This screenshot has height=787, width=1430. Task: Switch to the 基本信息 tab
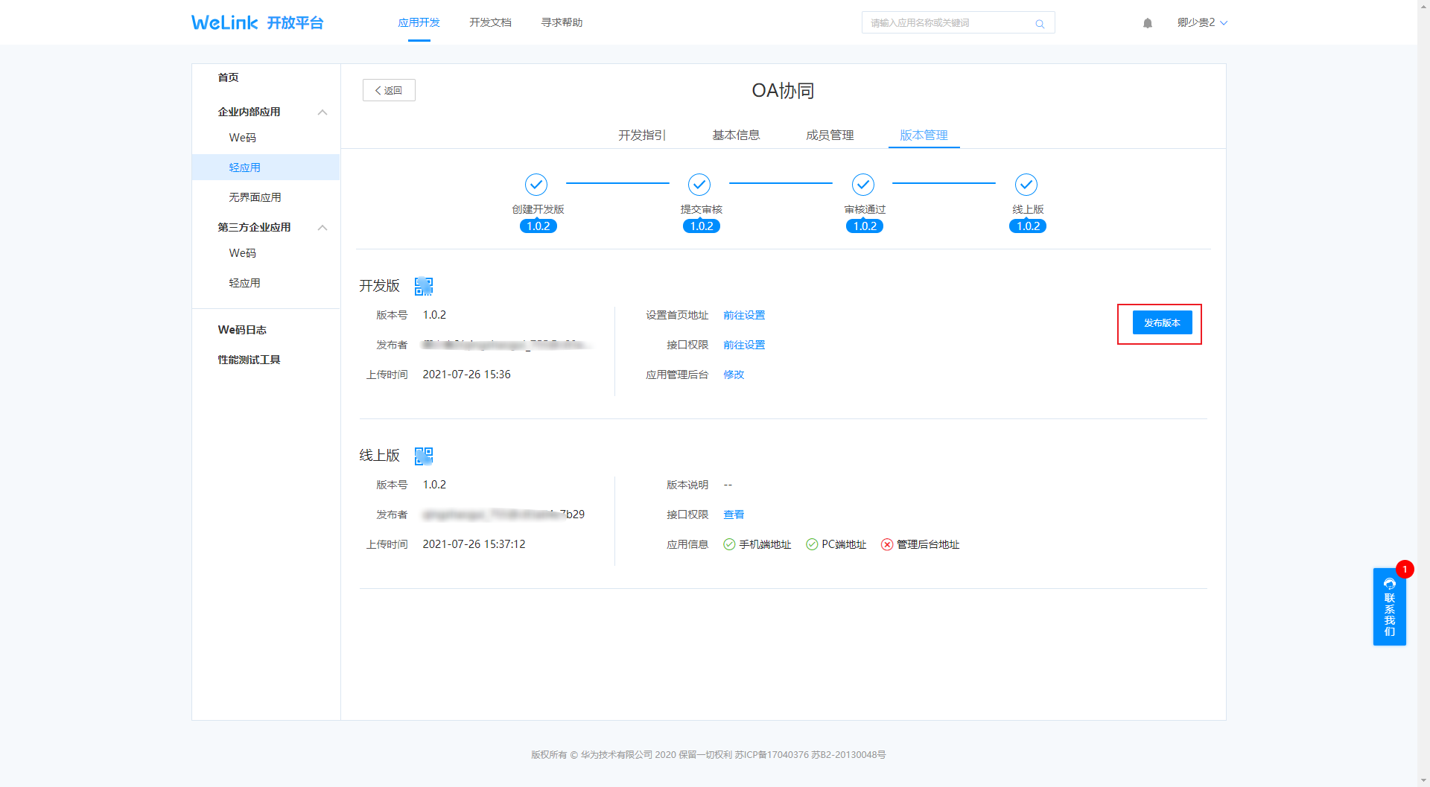(735, 135)
